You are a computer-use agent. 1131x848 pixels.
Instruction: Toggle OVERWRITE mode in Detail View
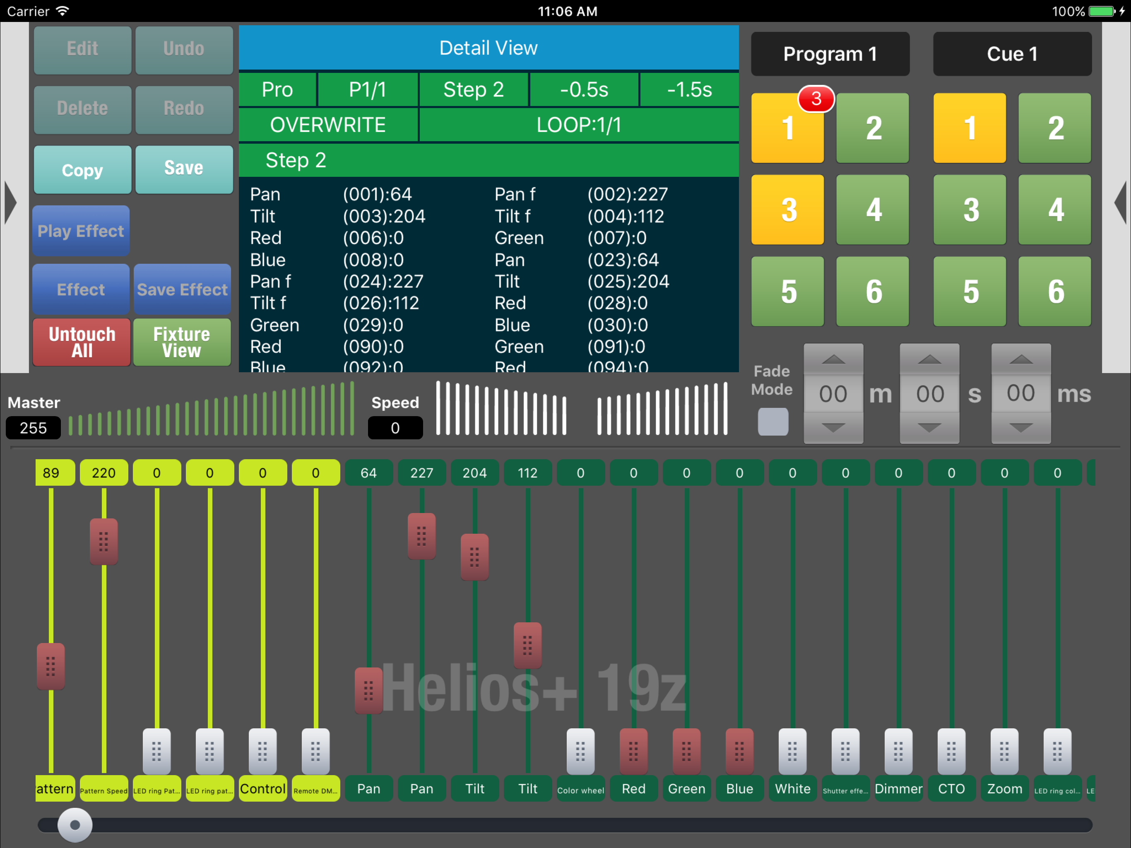328,125
